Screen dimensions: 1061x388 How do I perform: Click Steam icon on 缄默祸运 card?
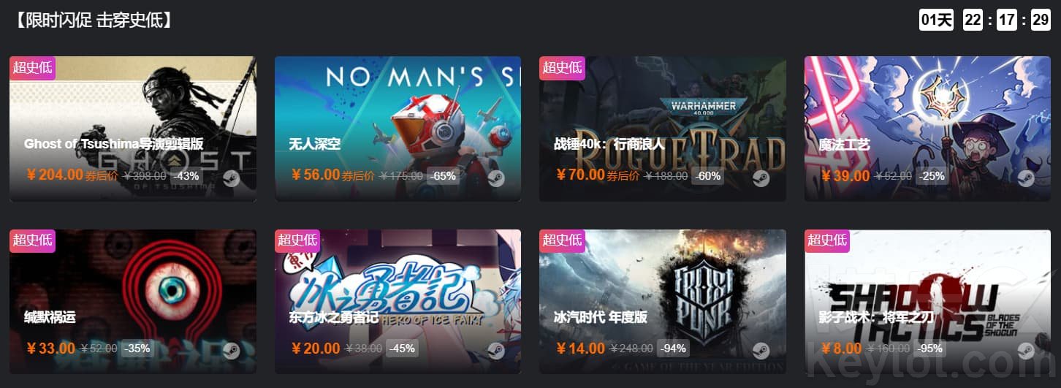(232, 351)
